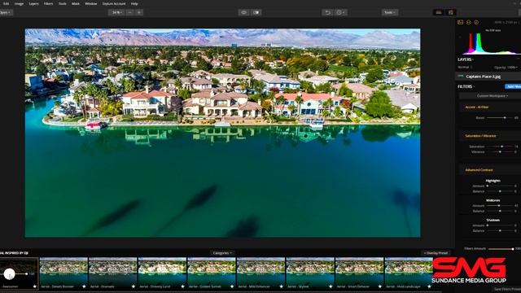The image size is (521, 293).
Task: Open the Custom Workspace dropdown
Action: 492,96
